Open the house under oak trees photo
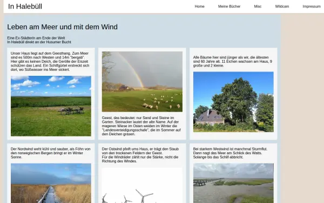324x203 pixels. [x=233, y=102]
